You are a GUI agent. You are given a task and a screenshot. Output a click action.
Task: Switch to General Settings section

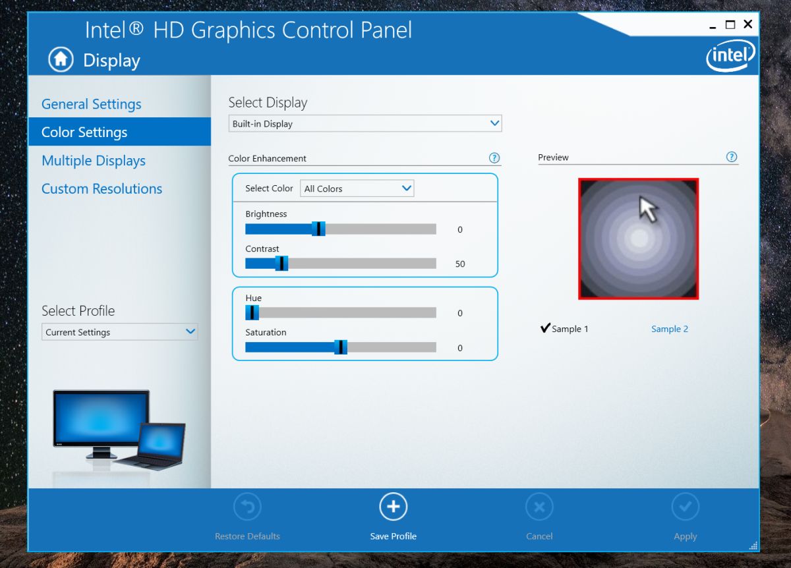tap(91, 103)
